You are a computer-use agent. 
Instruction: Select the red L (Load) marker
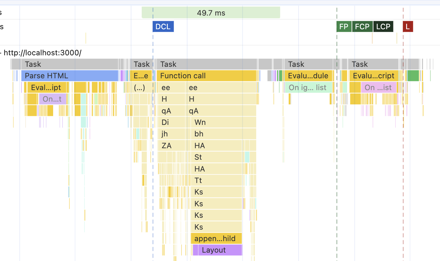coord(408,26)
